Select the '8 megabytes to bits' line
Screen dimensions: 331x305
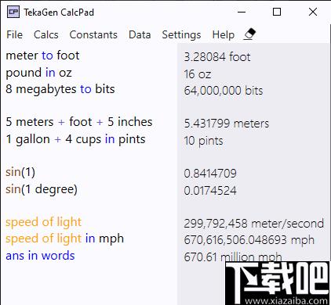(60, 89)
